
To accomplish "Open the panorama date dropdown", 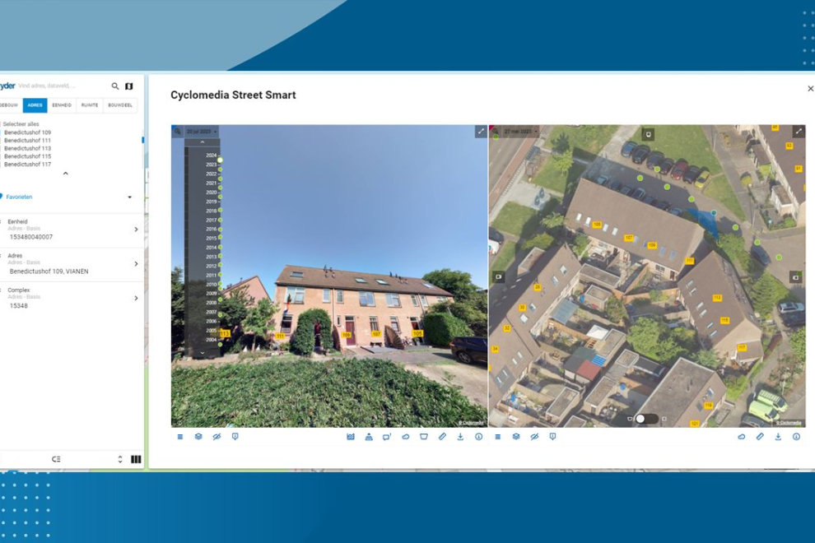I will [x=202, y=132].
